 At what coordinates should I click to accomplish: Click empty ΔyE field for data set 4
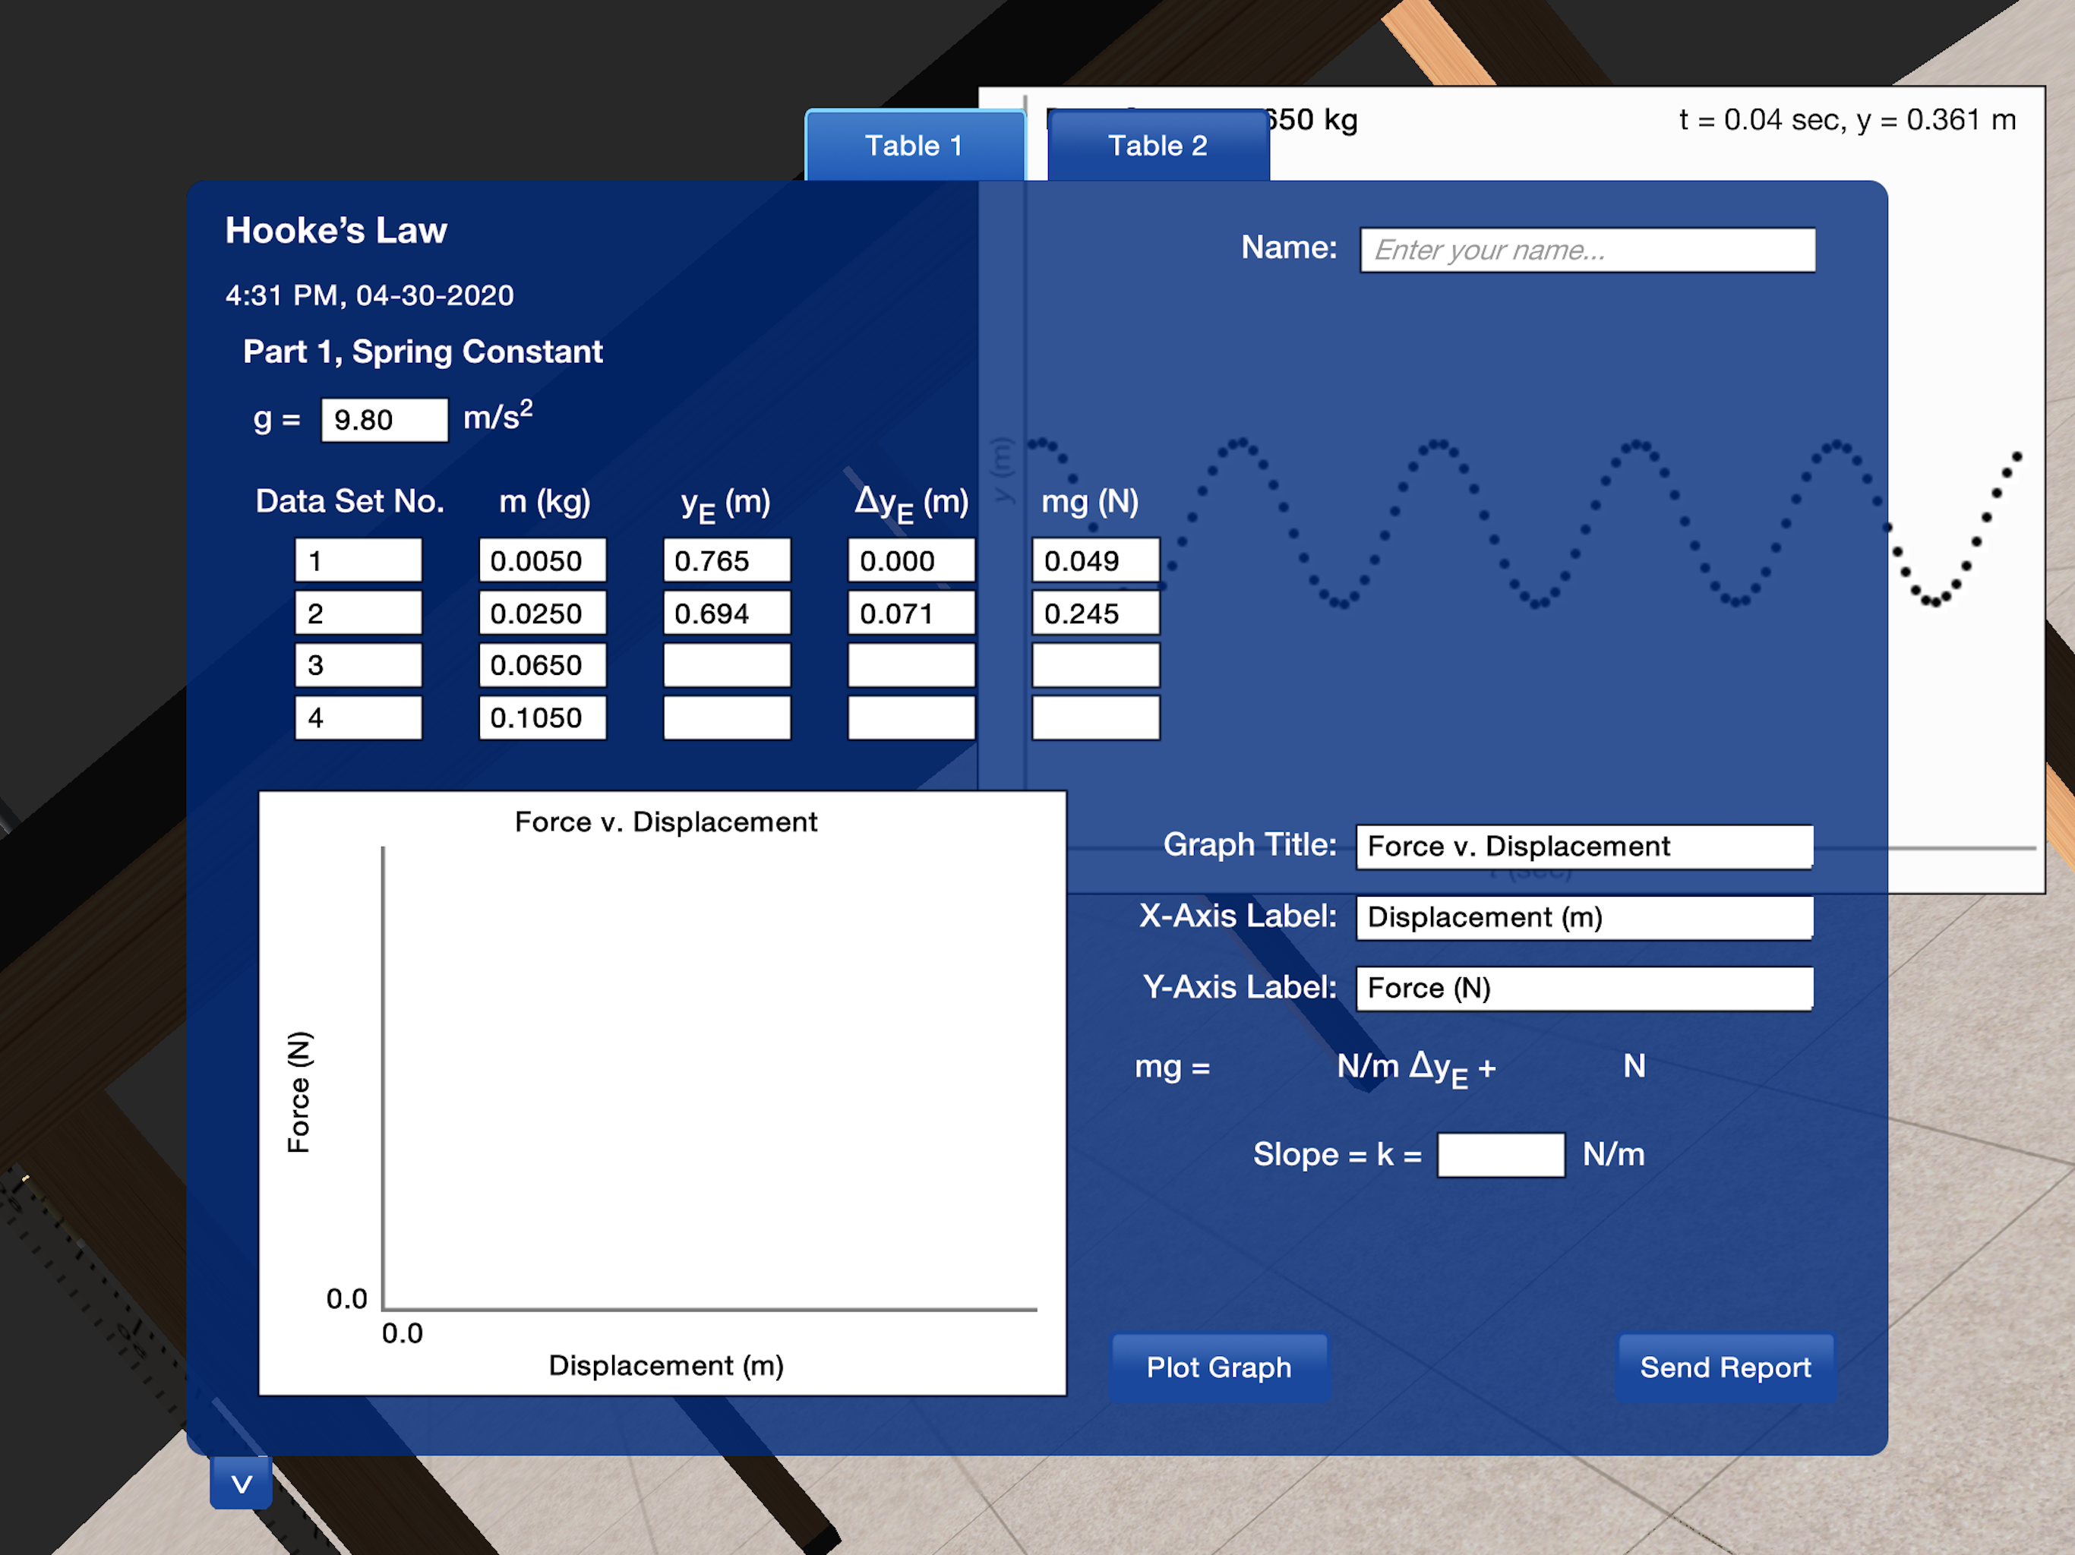[911, 718]
